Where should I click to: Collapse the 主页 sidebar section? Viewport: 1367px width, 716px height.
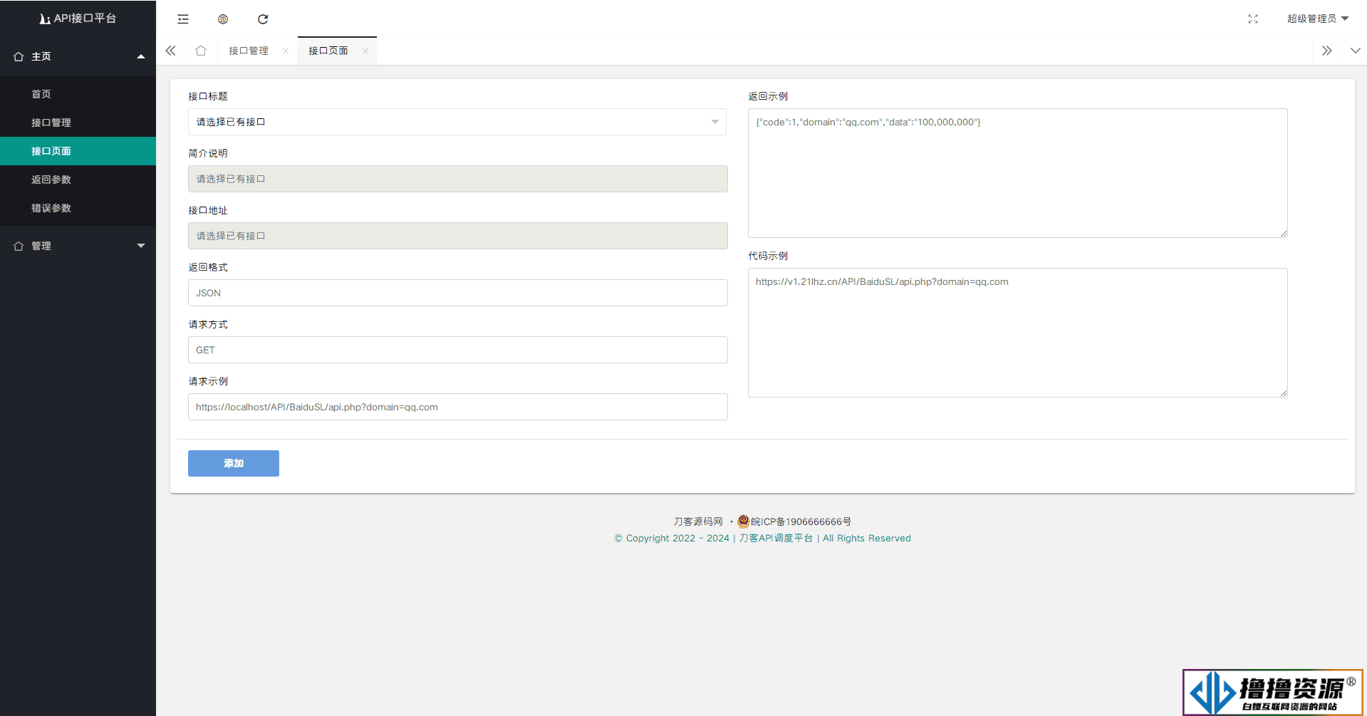click(x=78, y=56)
